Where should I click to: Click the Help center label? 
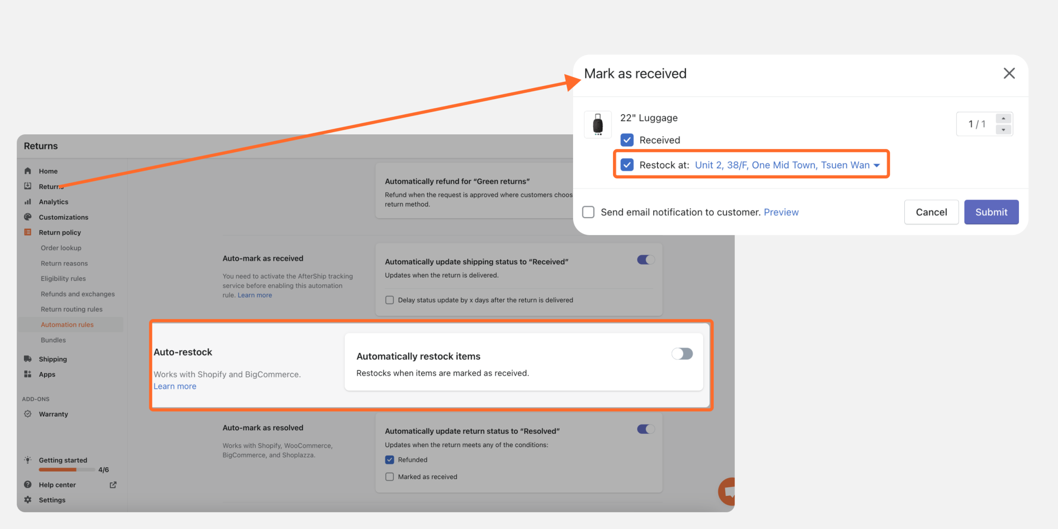(57, 485)
